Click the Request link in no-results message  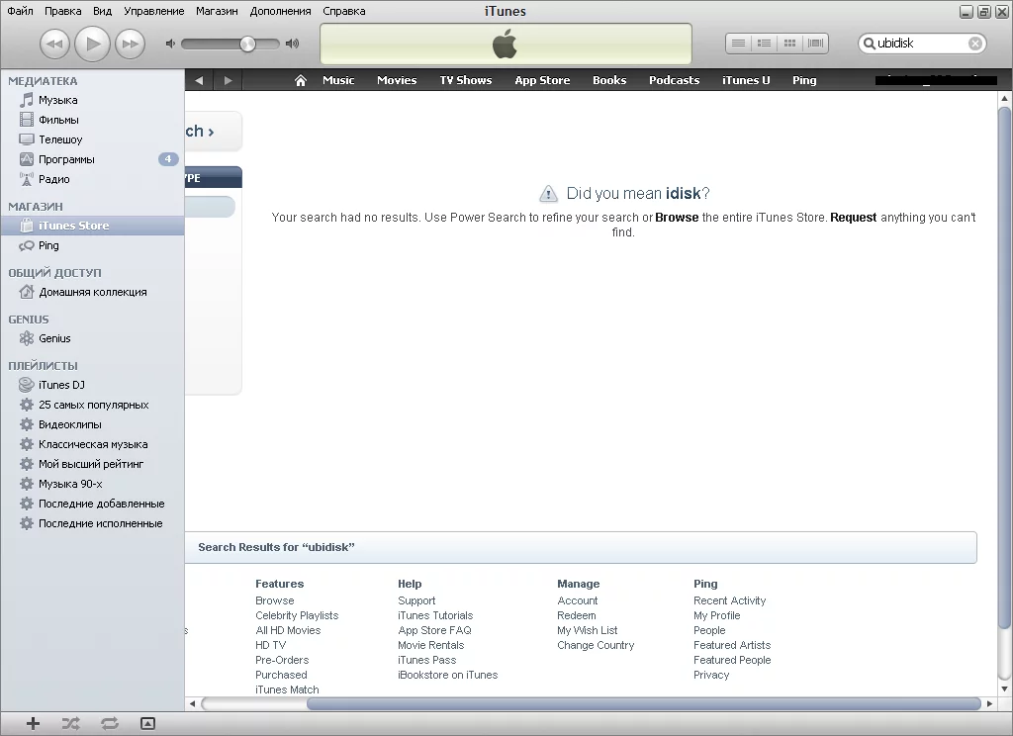[854, 218]
